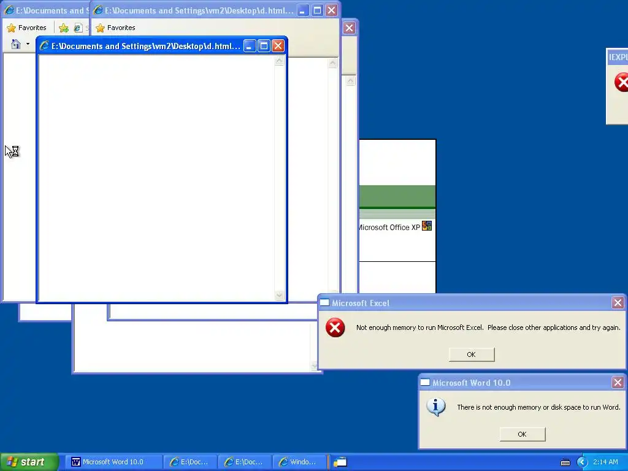Image resolution: width=628 pixels, height=471 pixels.
Task: Open Favorites in the middle Internet Explorer window
Action: pyautogui.click(x=116, y=28)
